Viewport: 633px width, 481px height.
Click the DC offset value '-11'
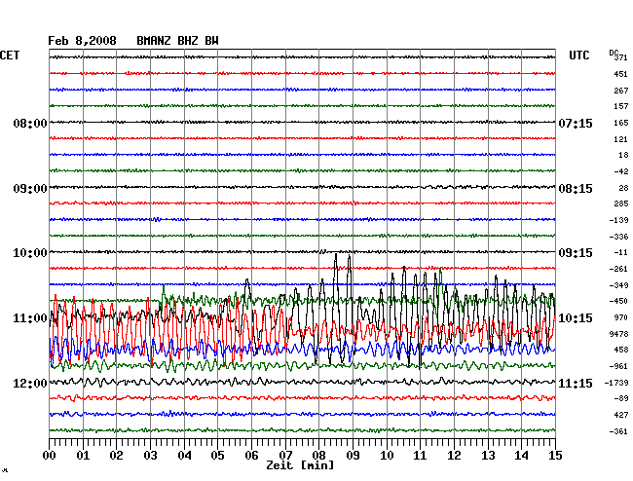621,252
